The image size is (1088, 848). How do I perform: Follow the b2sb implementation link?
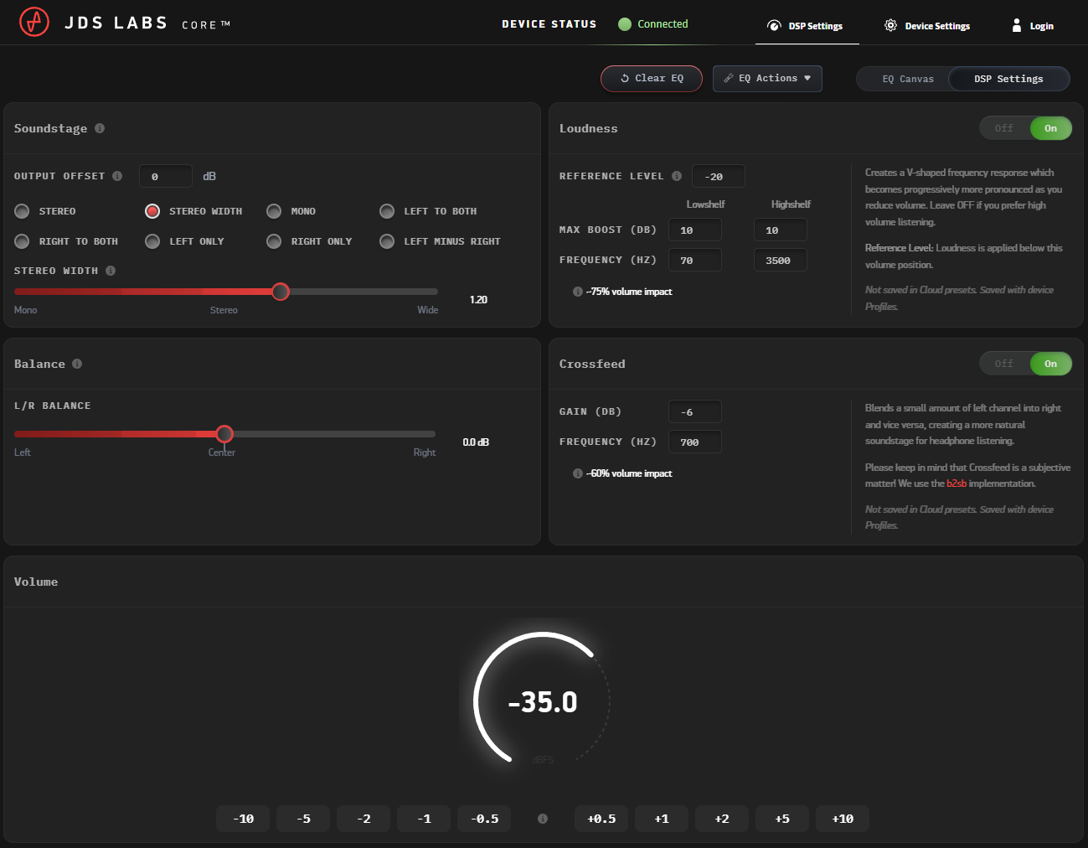pos(957,483)
